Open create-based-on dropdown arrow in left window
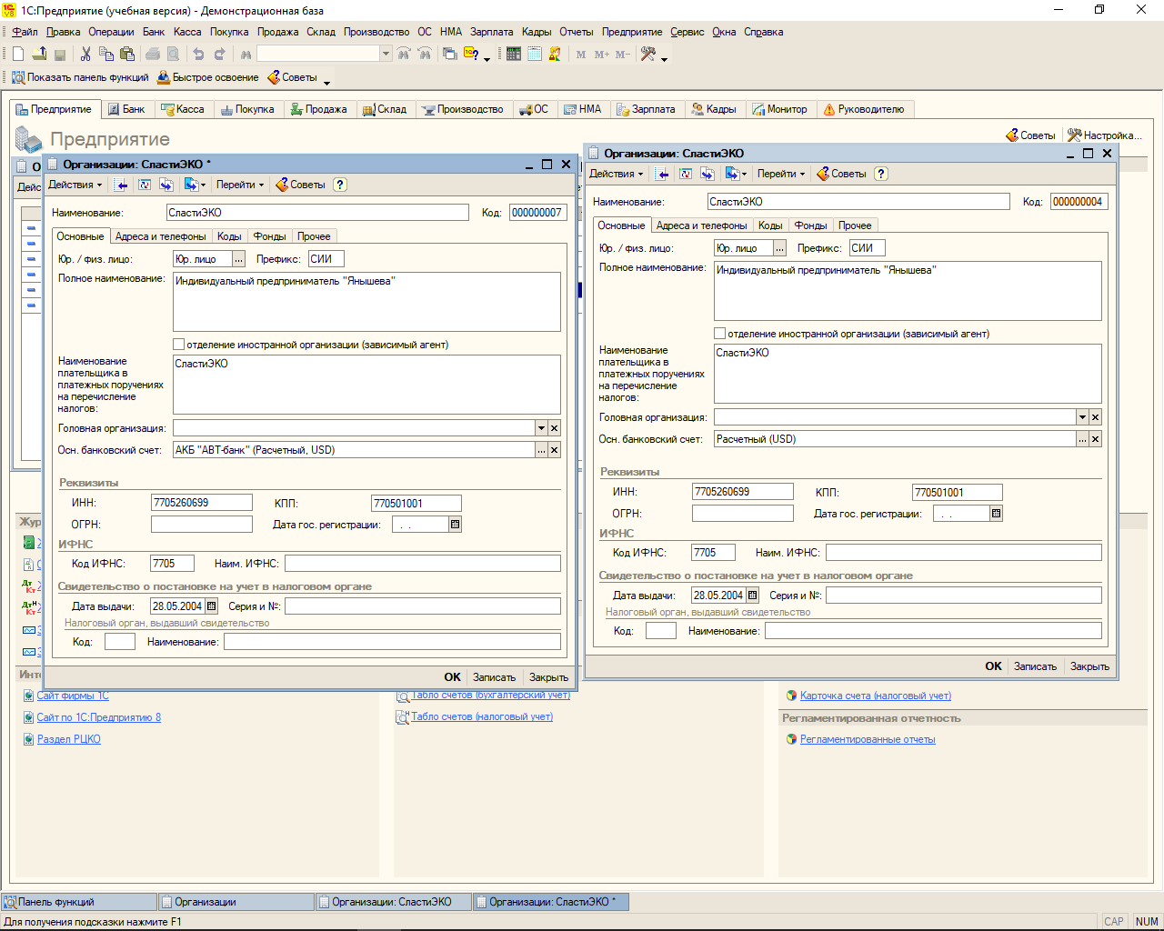 coord(204,185)
